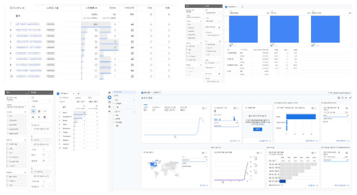
Task: Switch to the 평균 참여 시간 metric tab
Action: click(x=169, y=107)
